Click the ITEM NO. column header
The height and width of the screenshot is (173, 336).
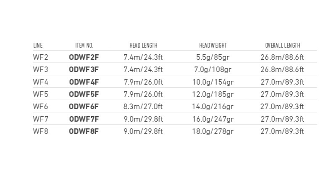tap(84, 45)
